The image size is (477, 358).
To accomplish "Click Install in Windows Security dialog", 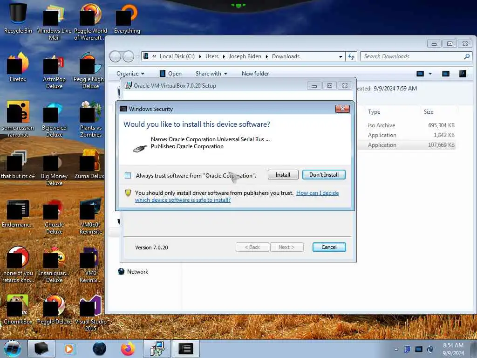I will point(283,175).
